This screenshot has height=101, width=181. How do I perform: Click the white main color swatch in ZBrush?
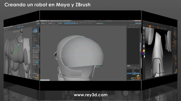pos(145,56)
